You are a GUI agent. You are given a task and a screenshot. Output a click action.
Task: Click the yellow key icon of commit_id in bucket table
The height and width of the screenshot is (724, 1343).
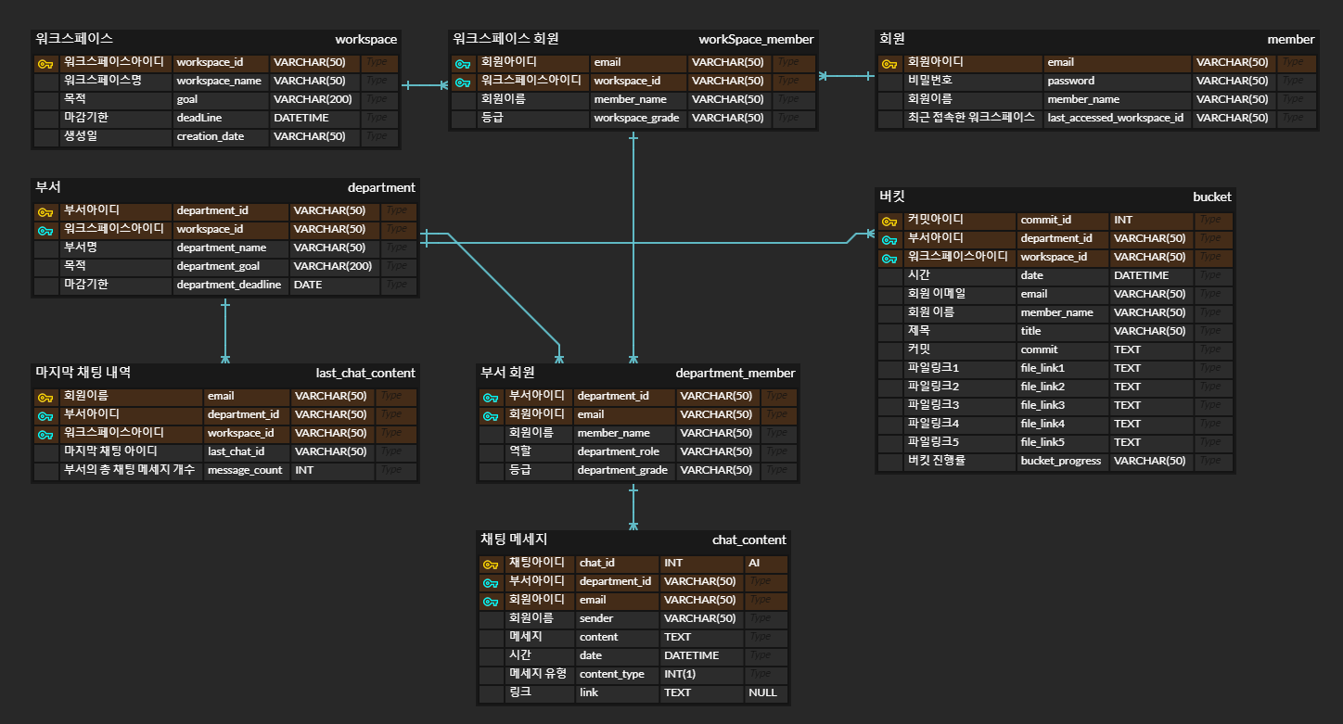coord(889,221)
